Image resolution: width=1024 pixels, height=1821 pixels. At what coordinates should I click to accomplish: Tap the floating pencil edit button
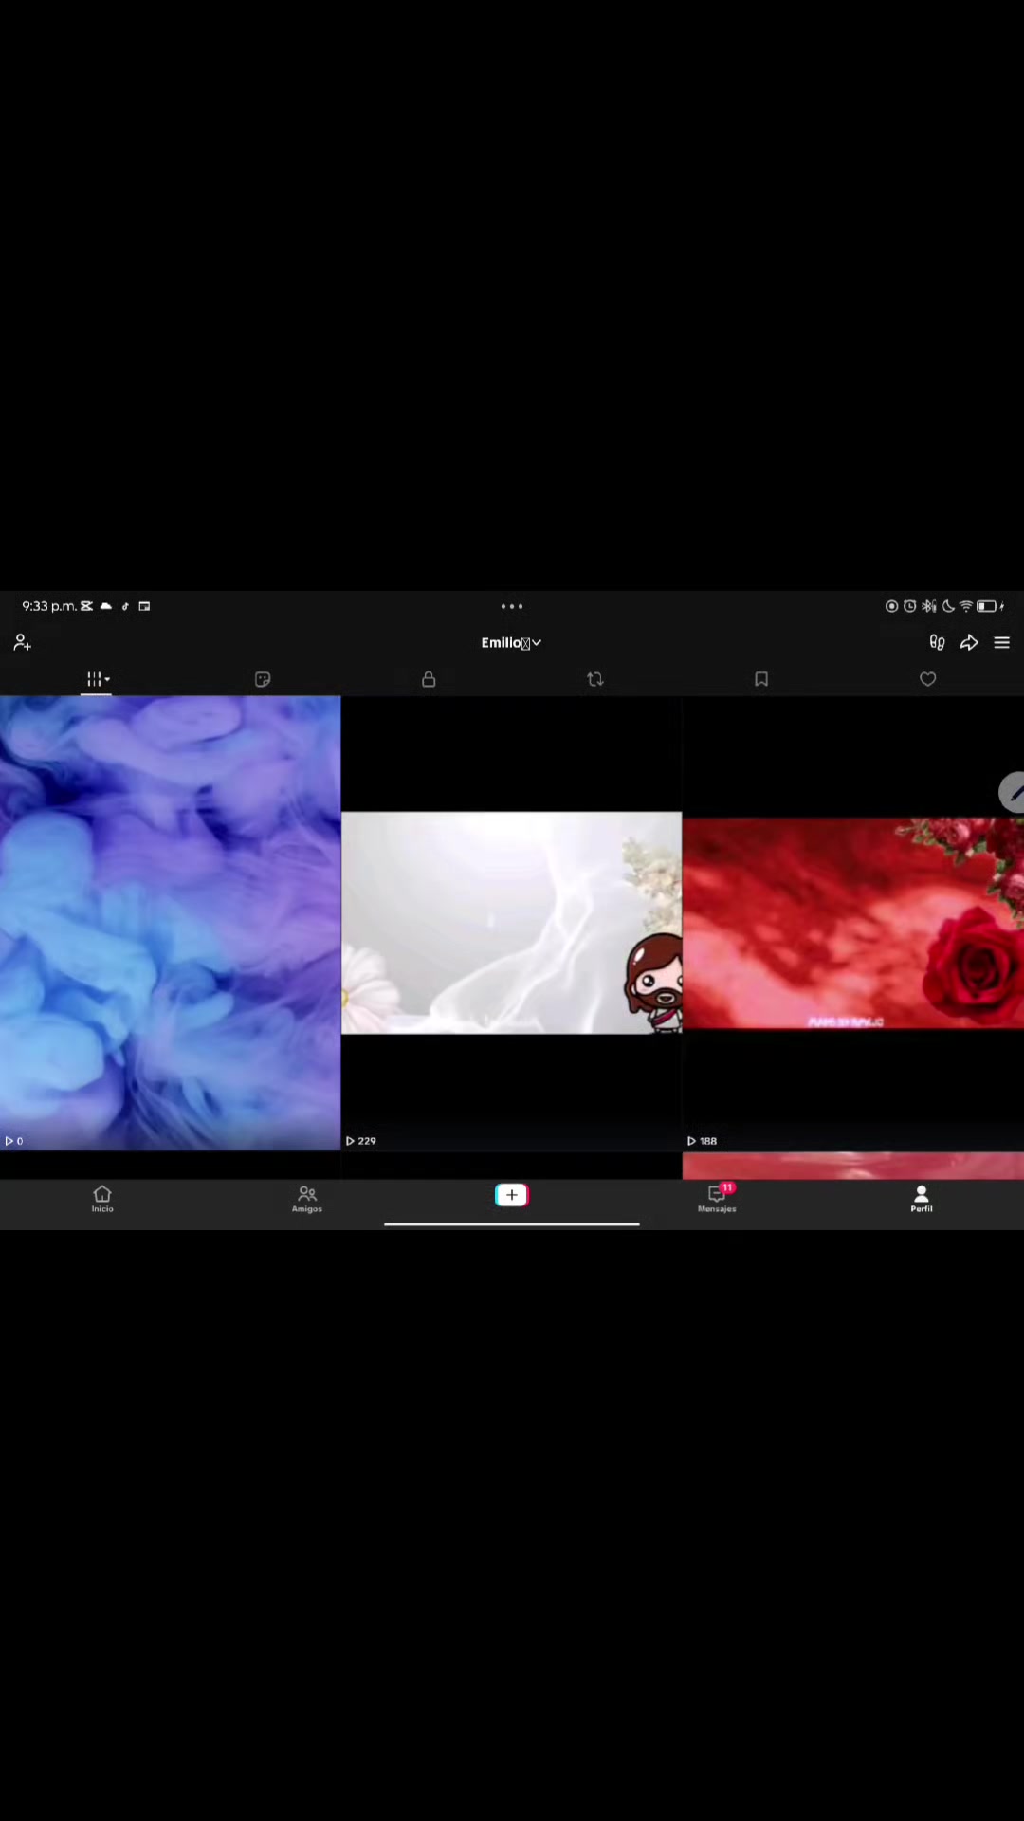pos(1012,792)
